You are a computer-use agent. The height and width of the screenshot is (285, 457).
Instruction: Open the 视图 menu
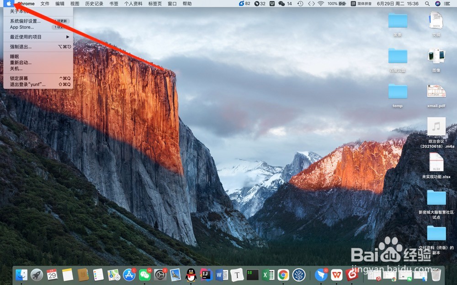coord(74,4)
